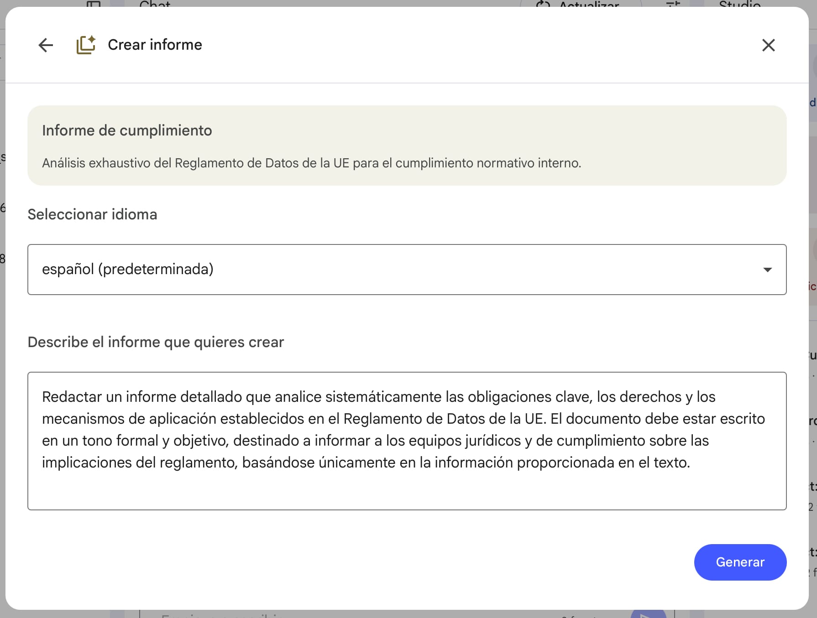Click Generar to create the report

point(740,562)
